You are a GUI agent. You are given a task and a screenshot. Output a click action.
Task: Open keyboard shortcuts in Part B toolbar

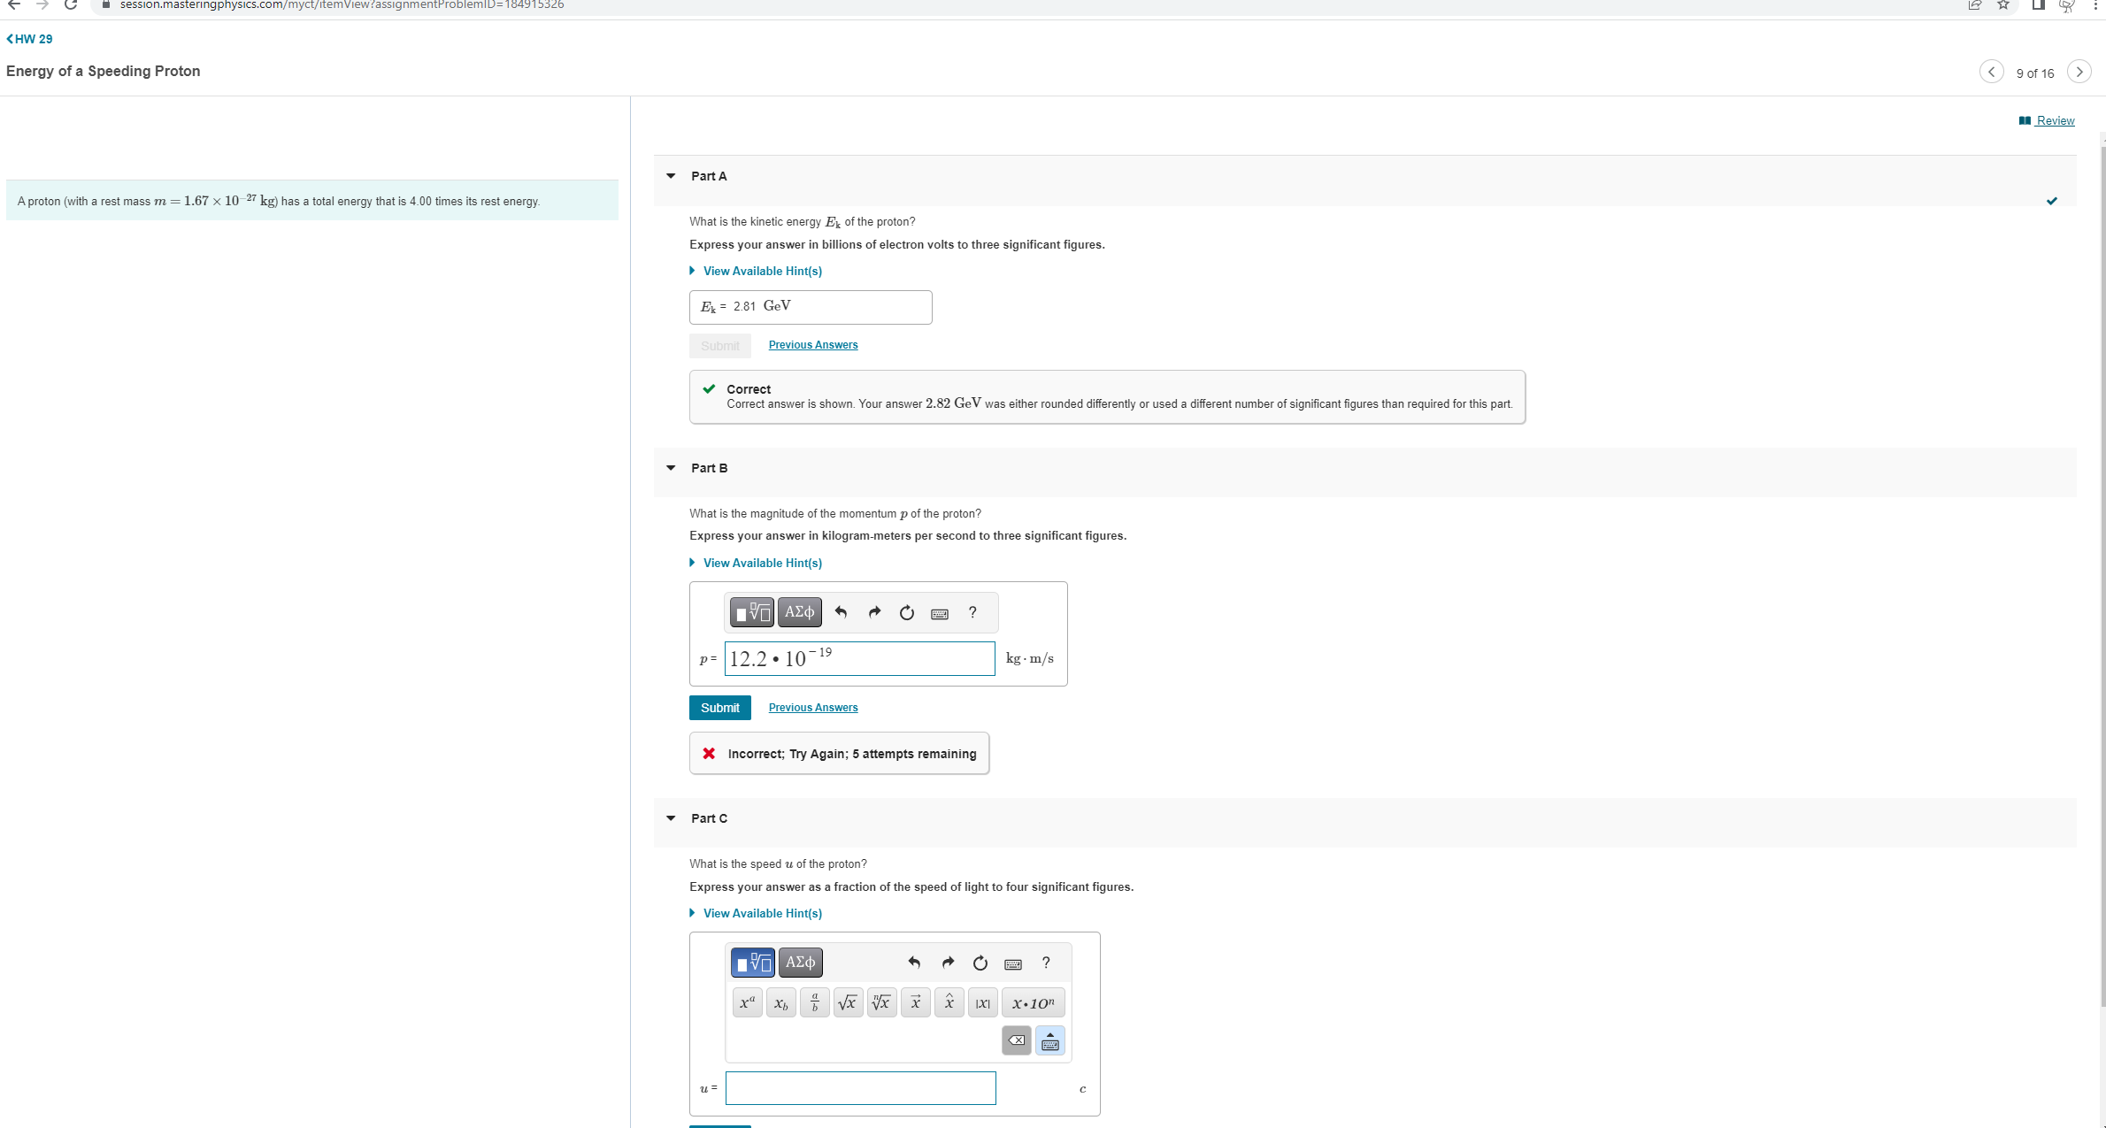click(940, 613)
